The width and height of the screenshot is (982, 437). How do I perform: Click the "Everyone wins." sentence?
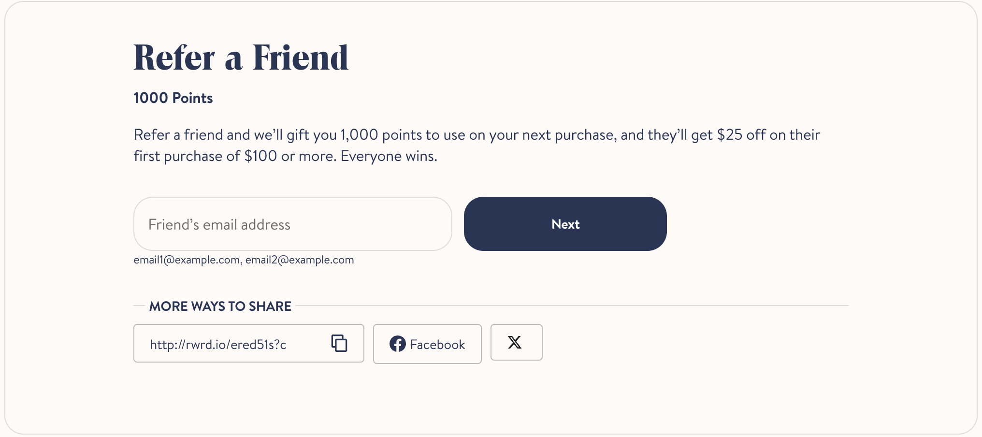coord(389,156)
